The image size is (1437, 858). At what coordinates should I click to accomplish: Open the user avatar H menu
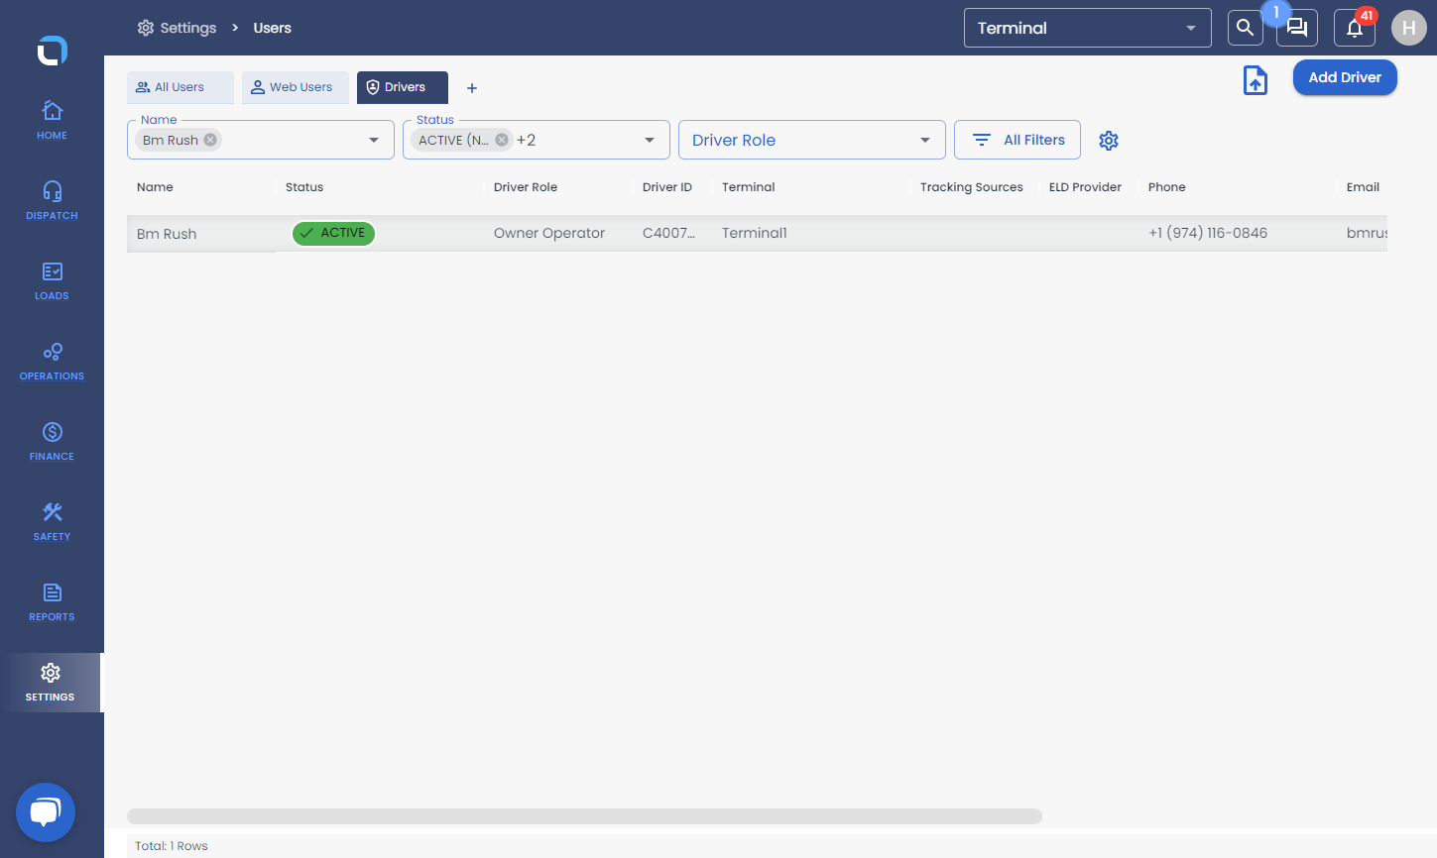[x=1408, y=28]
